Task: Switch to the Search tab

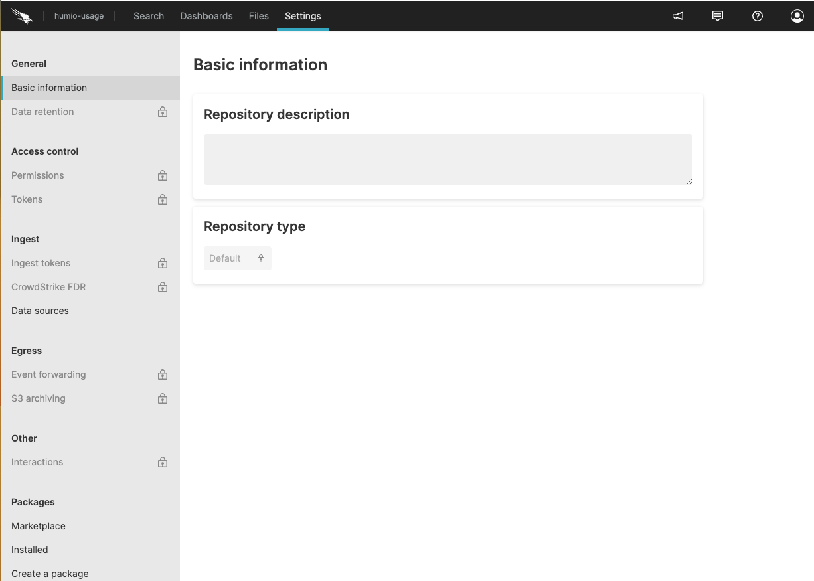Action: coord(149,16)
